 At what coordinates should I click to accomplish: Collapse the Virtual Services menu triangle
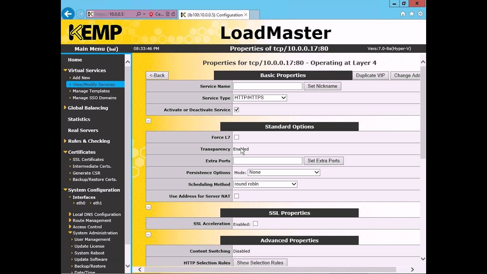point(65,70)
